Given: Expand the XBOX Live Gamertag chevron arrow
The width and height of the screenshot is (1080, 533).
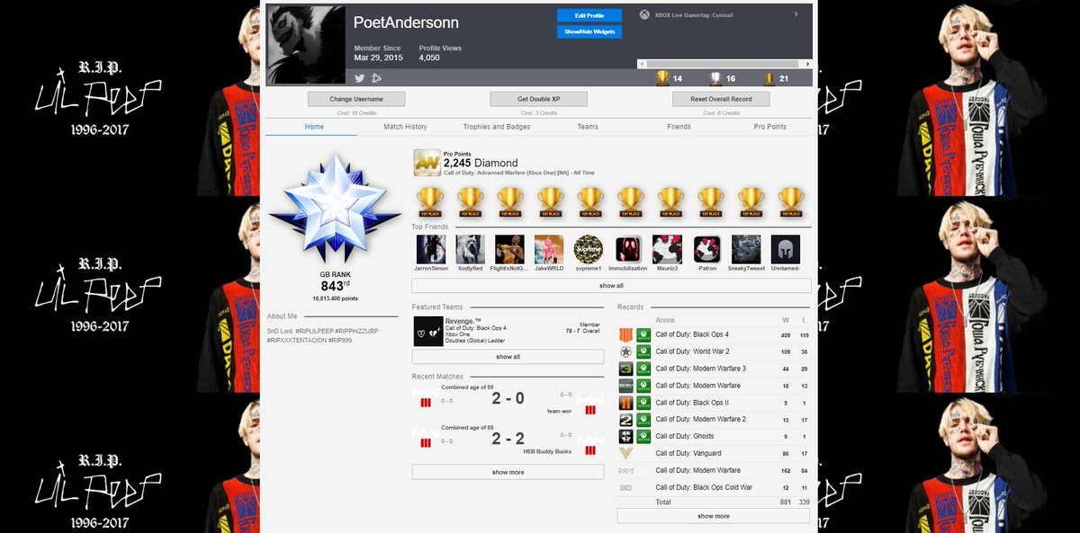Looking at the screenshot, I should (796, 14).
